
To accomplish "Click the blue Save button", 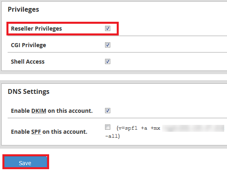I will (26, 162).
